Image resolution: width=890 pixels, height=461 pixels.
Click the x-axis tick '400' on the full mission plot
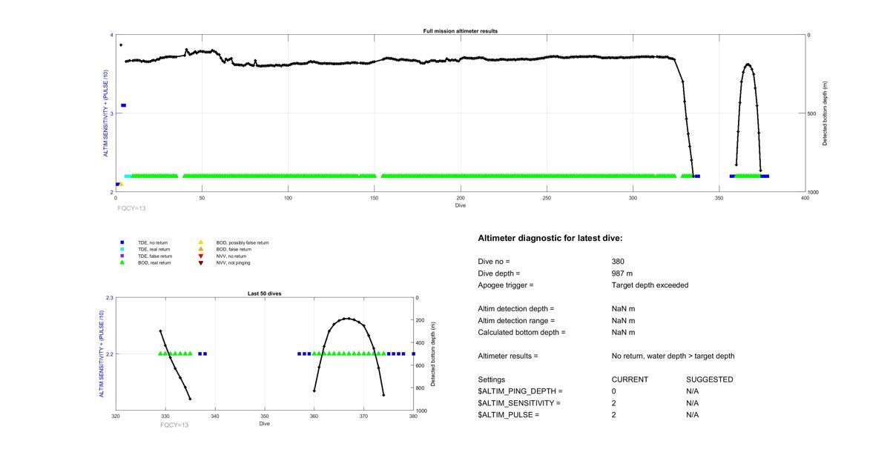pos(805,198)
